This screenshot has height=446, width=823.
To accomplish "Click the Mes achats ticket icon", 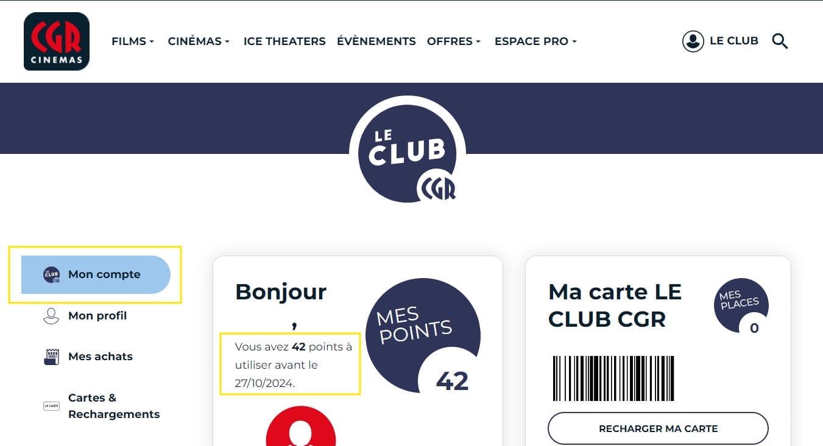I will pos(52,357).
